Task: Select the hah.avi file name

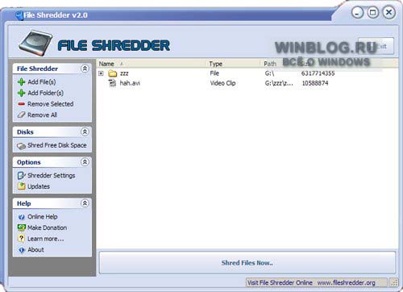Action: [130, 83]
